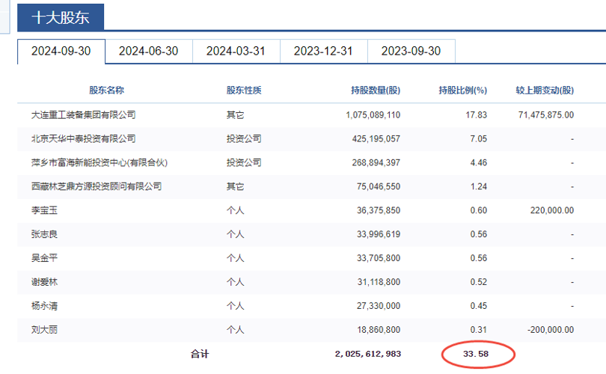
Task: Click the holding value 268,894,397
Action: click(376, 162)
